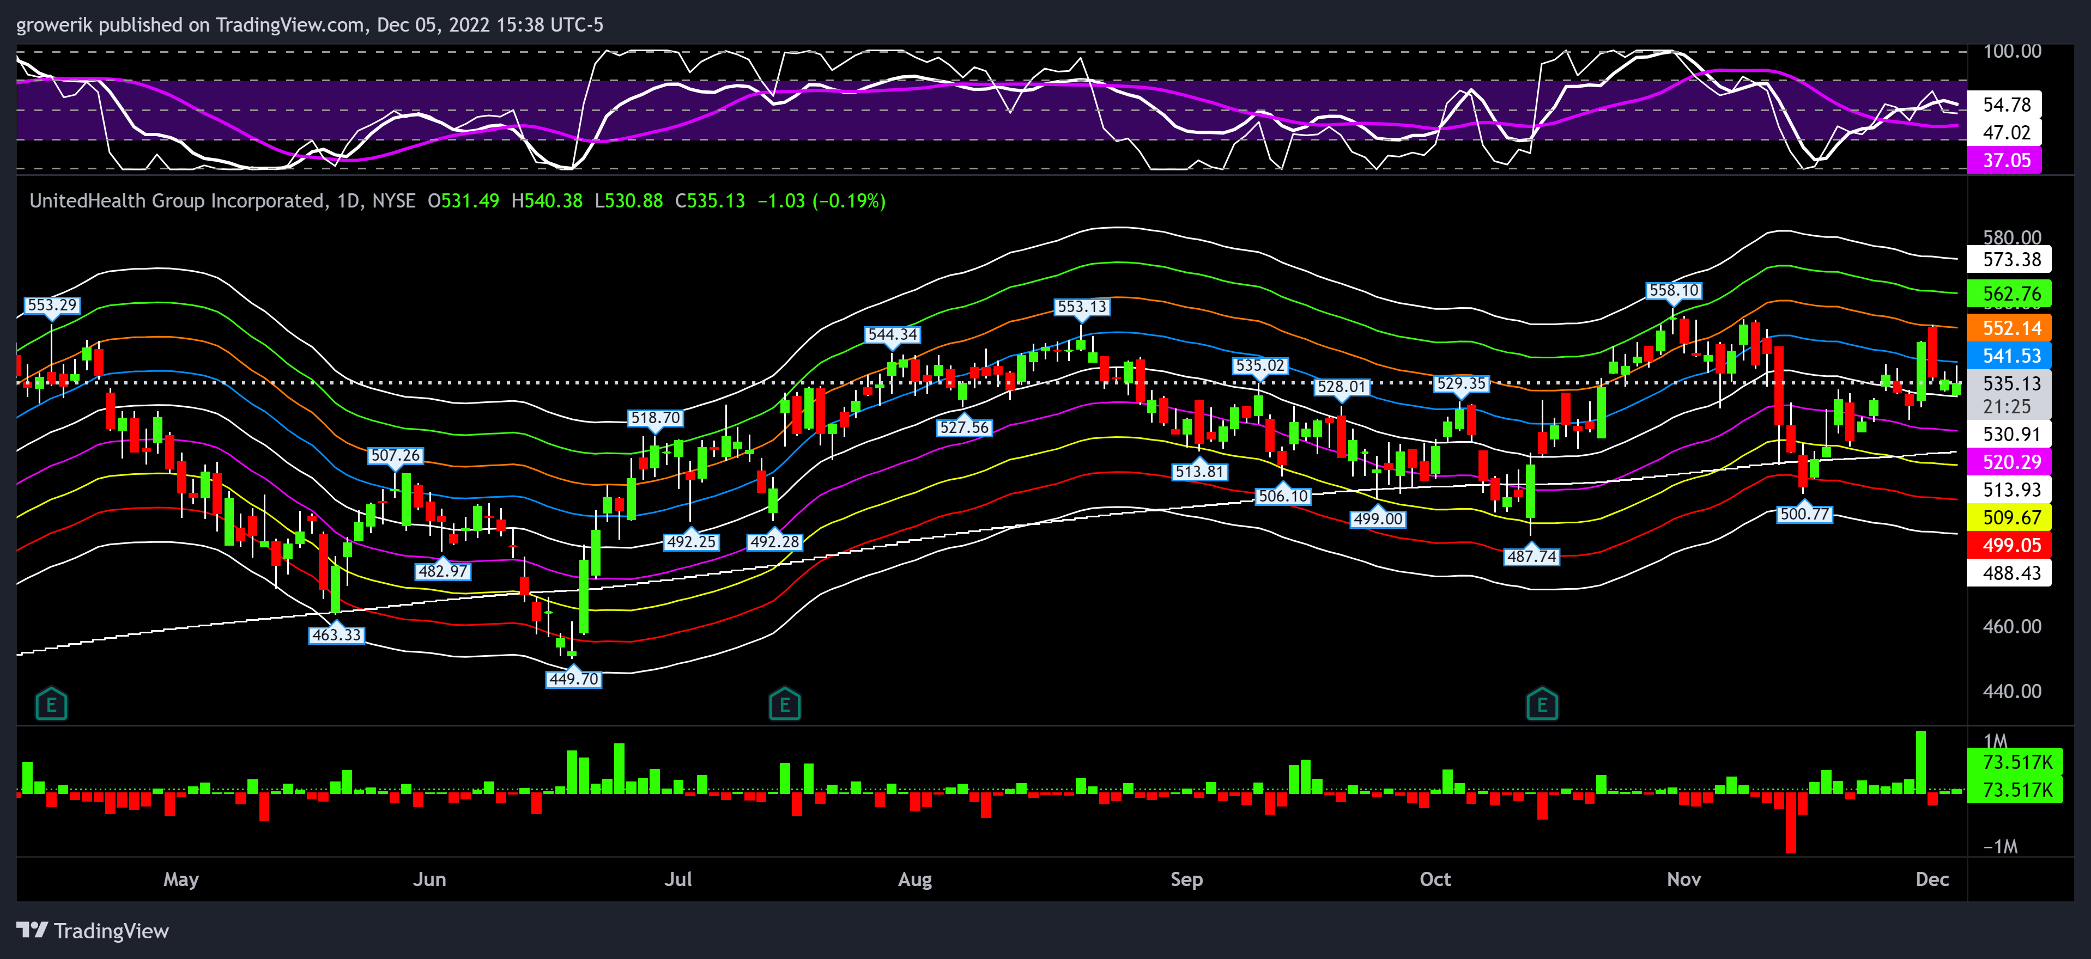Click the earnings marker near mid-July
The image size is (2091, 959).
pos(784,704)
